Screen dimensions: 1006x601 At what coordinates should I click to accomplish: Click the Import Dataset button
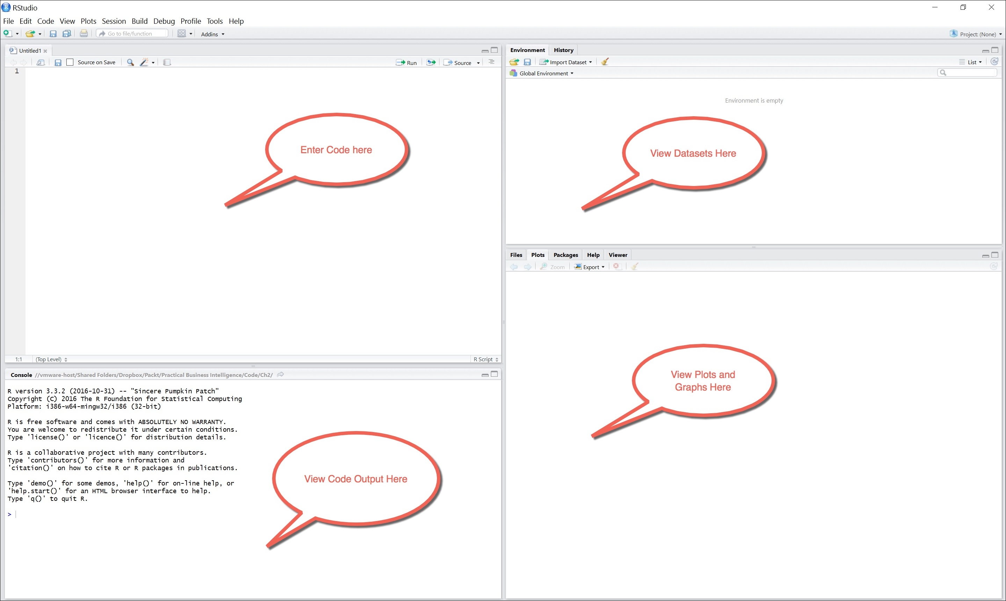566,62
